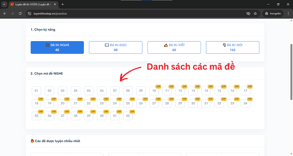Screen dimensions: 293x156
Task: Choose VIP test code 15
Action: (219, 91)
